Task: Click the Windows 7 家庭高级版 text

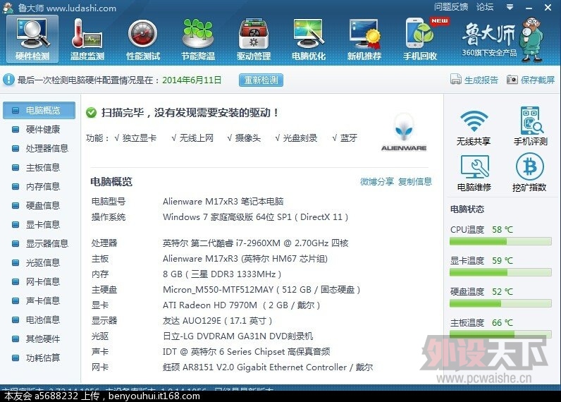Action: pos(255,217)
